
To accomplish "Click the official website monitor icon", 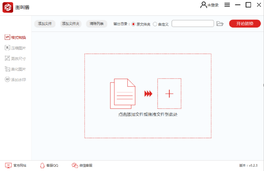I will point(8,165).
